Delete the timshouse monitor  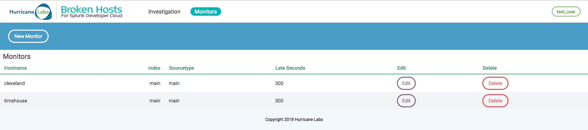point(495,101)
